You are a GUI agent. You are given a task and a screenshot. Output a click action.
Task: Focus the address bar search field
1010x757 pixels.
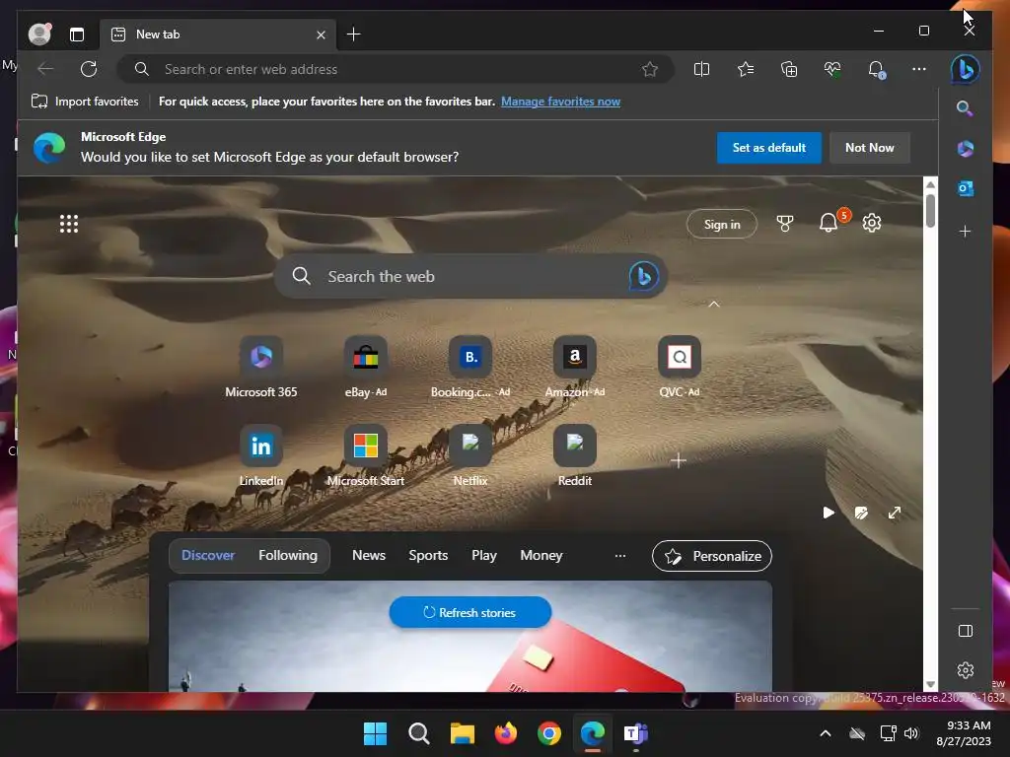coord(397,69)
